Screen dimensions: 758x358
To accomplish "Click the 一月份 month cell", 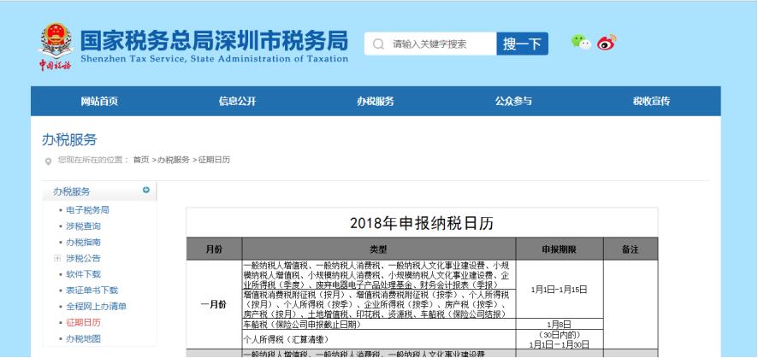I will point(214,305).
